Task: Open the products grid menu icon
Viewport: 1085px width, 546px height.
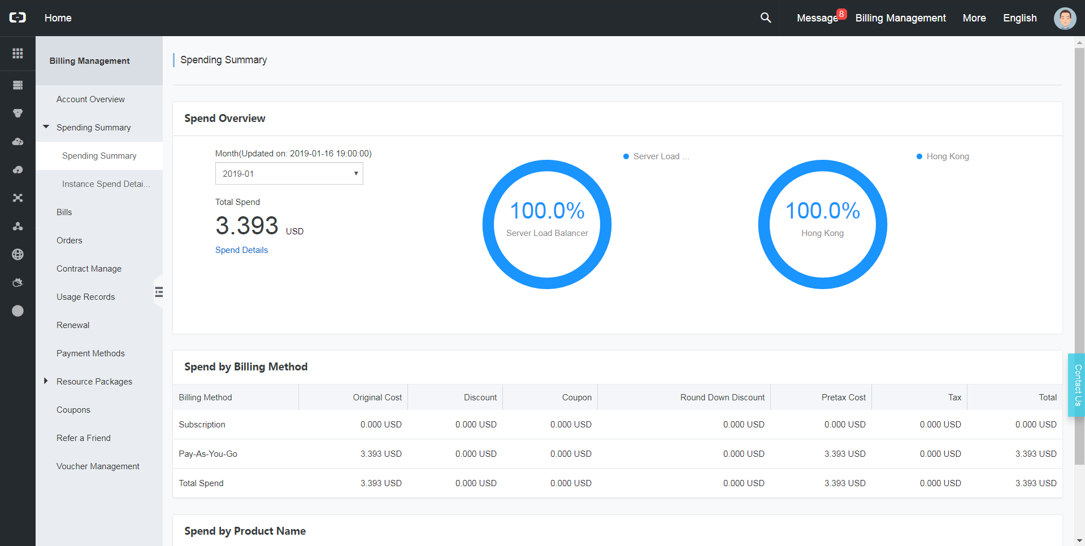Action: (18, 53)
